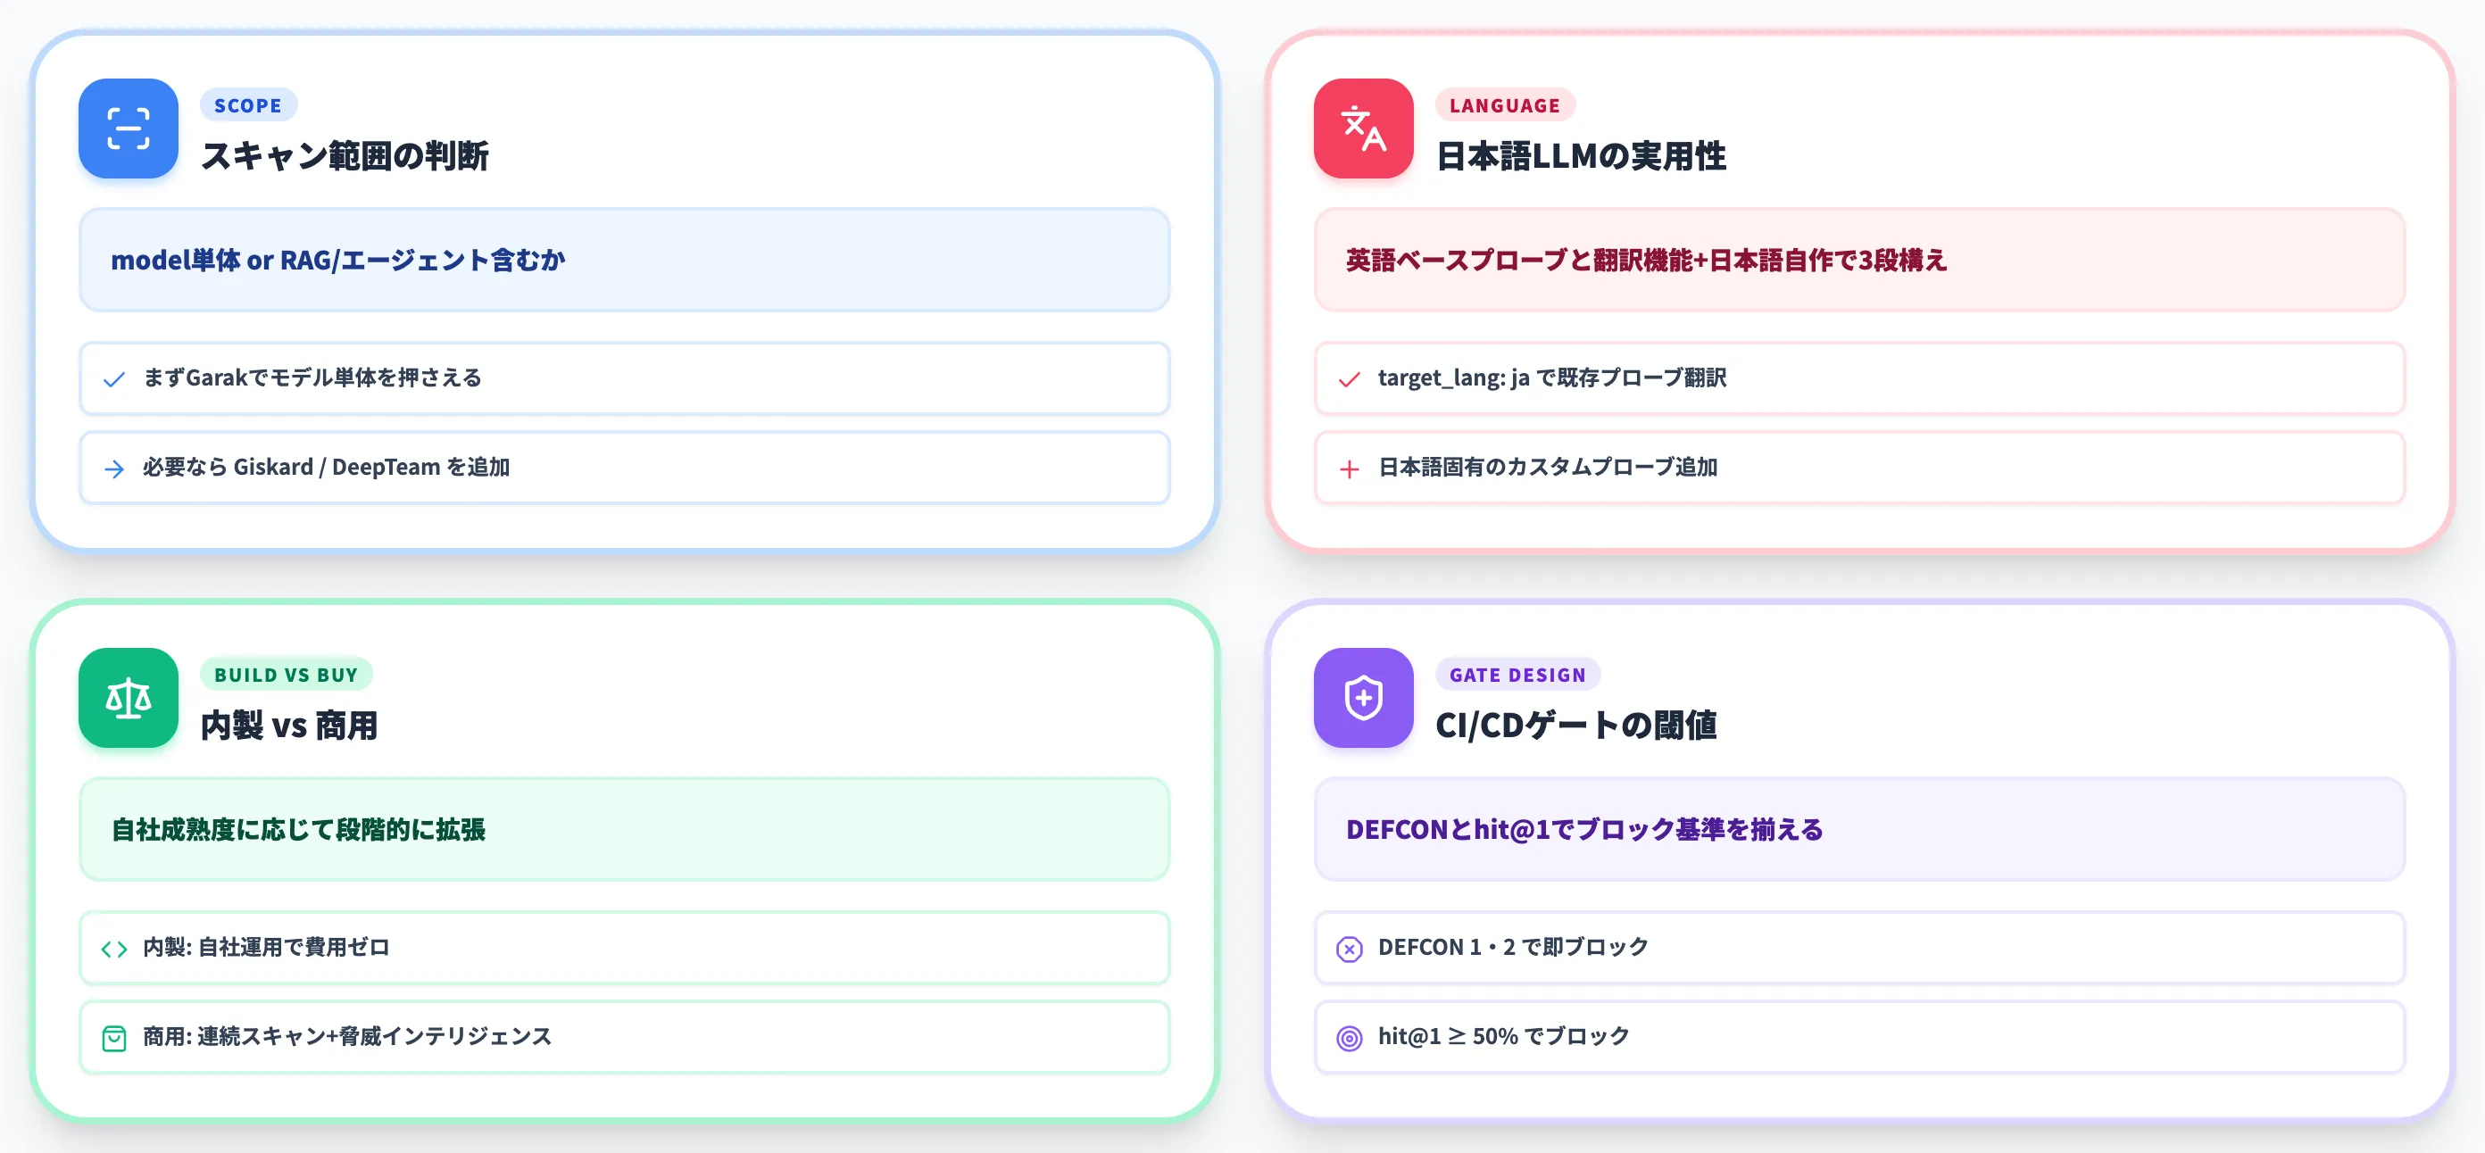Viewport: 2485px width, 1153px height.
Task: Click the red translate icon for 日本語LLMの実用性
Action: pos(1363,129)
